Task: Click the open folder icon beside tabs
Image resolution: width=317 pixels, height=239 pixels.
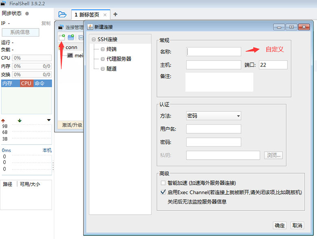Action: tap(62, 14)
